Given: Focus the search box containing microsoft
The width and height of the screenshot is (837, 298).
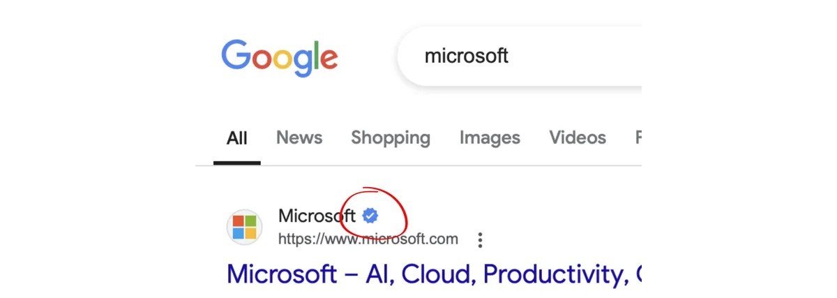Looking at the screenshot, I should point(520,56).
